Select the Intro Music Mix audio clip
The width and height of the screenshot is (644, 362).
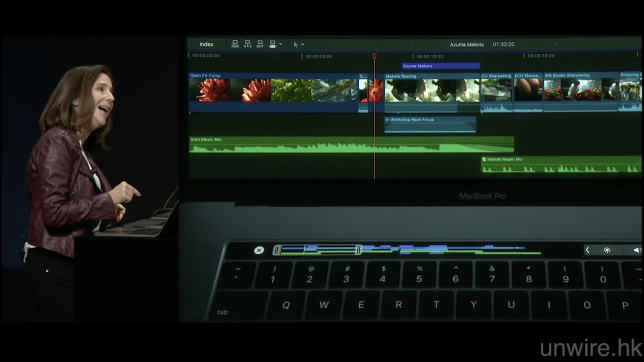click(x=351, y=145)
